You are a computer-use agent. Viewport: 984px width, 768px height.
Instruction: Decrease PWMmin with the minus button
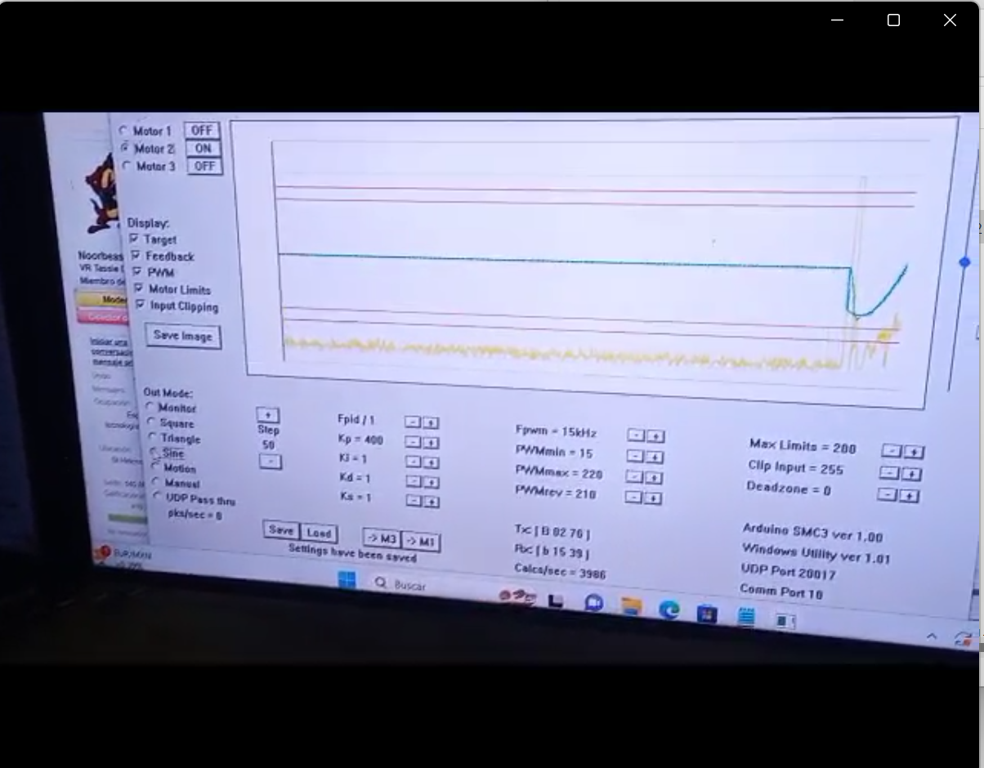[x=634, y=456]
